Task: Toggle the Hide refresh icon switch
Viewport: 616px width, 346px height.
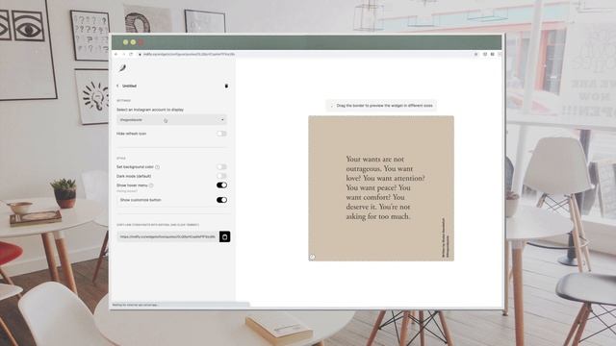Action: pos(221,134)
